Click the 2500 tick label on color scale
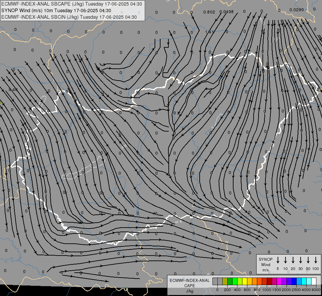Screen dimensions: 322x296 click(x=296, y=290)
